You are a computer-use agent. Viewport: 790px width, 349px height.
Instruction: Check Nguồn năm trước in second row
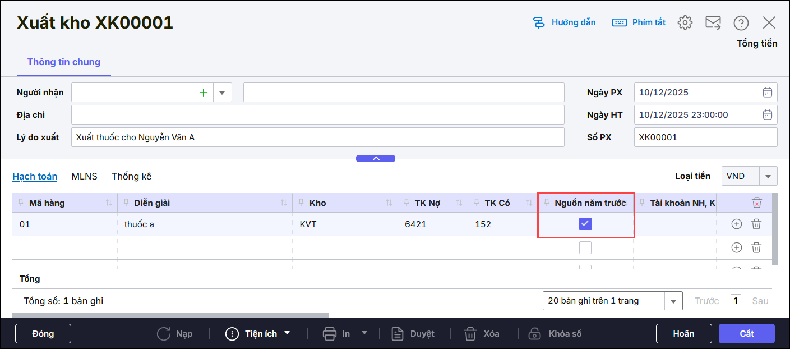(585, 247)
